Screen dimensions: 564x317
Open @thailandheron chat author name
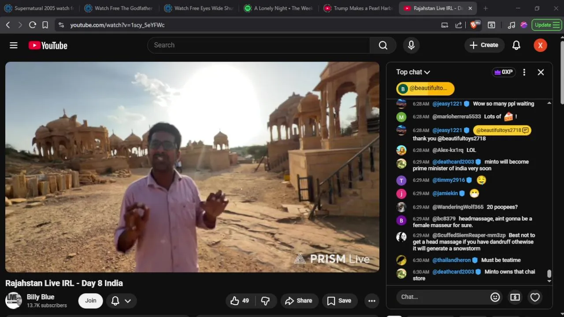[x=452, y=260]
